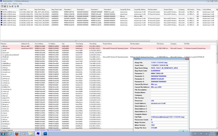The height and width of the screenshot is (136, 218).
Task: Click Caused By Driver field in Properties
Action: (x=169, y=84)
